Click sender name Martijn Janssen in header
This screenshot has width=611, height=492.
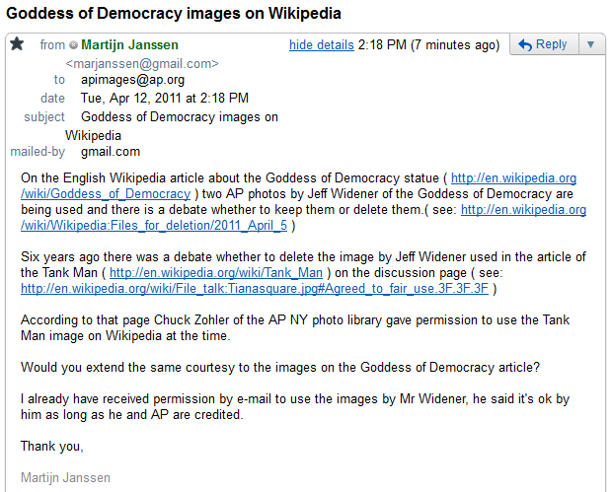pos(129,45)
